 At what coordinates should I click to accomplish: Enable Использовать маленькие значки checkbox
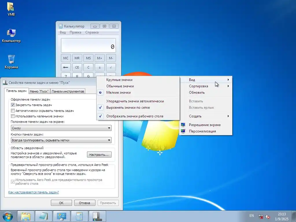pyautogui.click(x=13, y=116)
